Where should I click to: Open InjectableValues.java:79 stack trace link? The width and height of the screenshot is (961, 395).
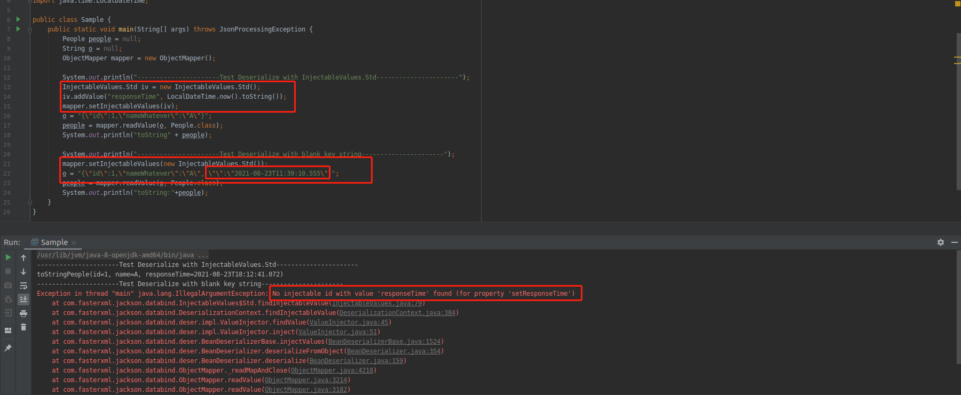click(377, 303)
